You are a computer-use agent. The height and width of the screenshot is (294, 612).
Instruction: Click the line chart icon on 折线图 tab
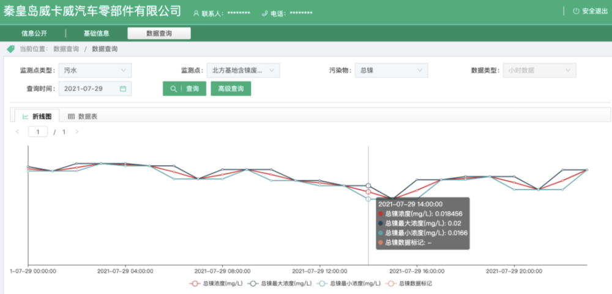25,116
